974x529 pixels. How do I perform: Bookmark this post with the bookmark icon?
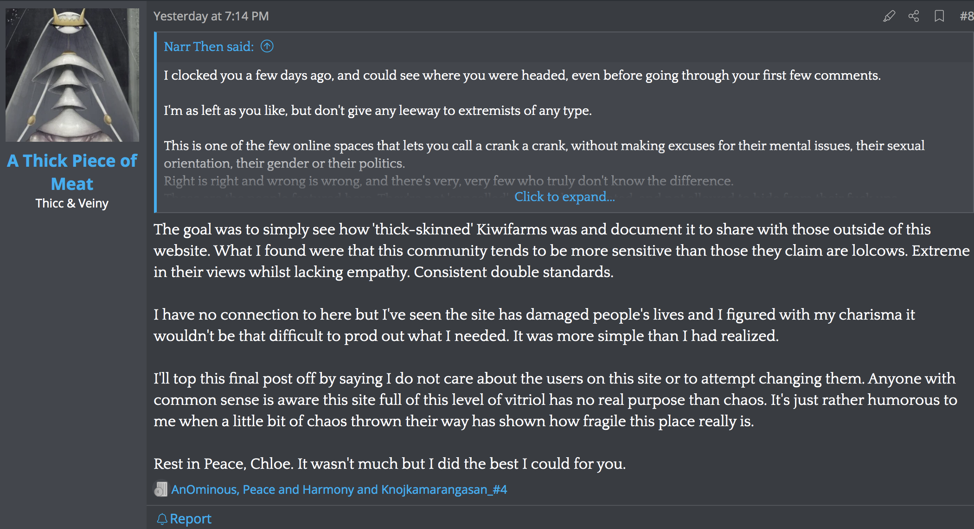pos(939,16)
